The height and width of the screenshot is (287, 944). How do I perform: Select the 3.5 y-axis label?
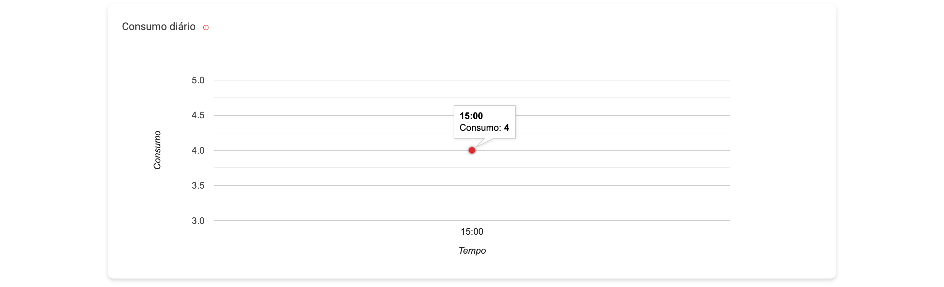click(198, 185)
